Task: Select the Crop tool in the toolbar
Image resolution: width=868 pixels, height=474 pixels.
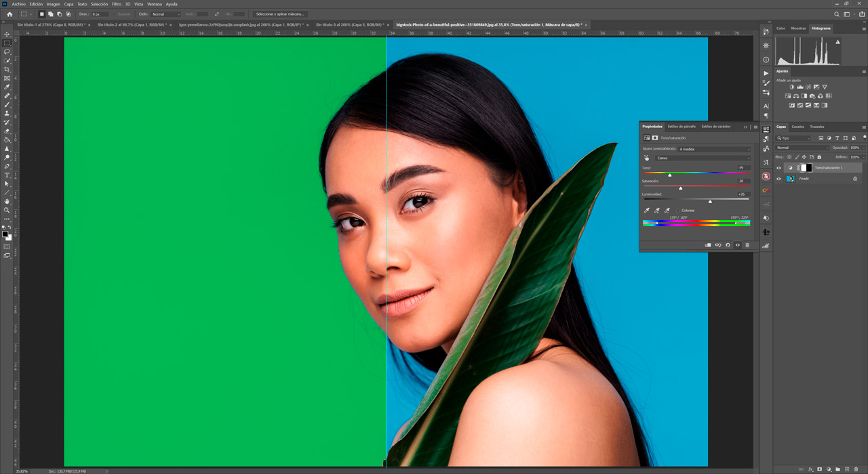Action: click(7, 70)
